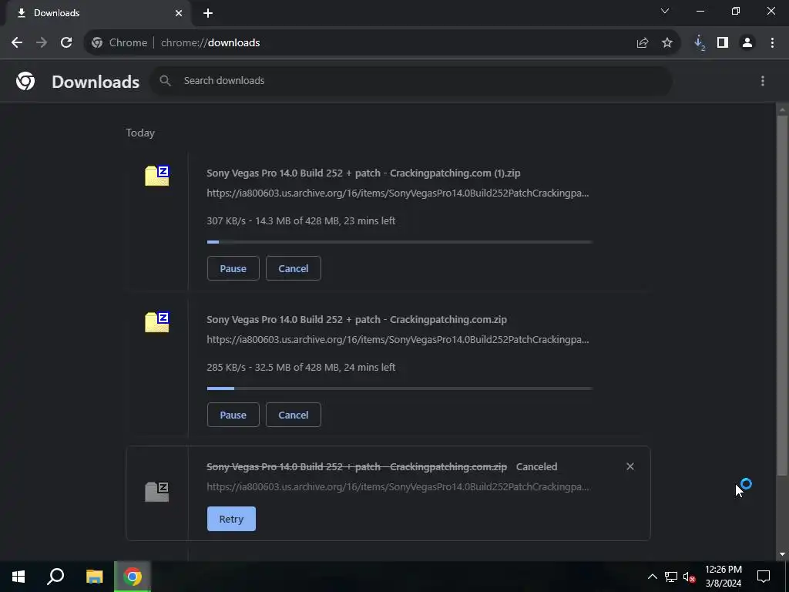The height and width of the screenshot is (592, 789).
Task: Click the scrollbar up arrow
Action: click(x=782, y=109)
